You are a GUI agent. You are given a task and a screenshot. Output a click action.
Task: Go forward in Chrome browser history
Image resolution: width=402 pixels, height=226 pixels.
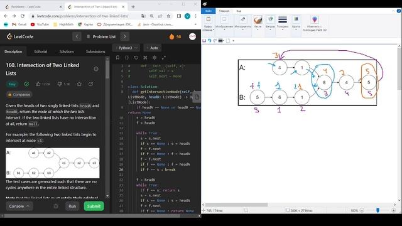[x=14, y=16]
